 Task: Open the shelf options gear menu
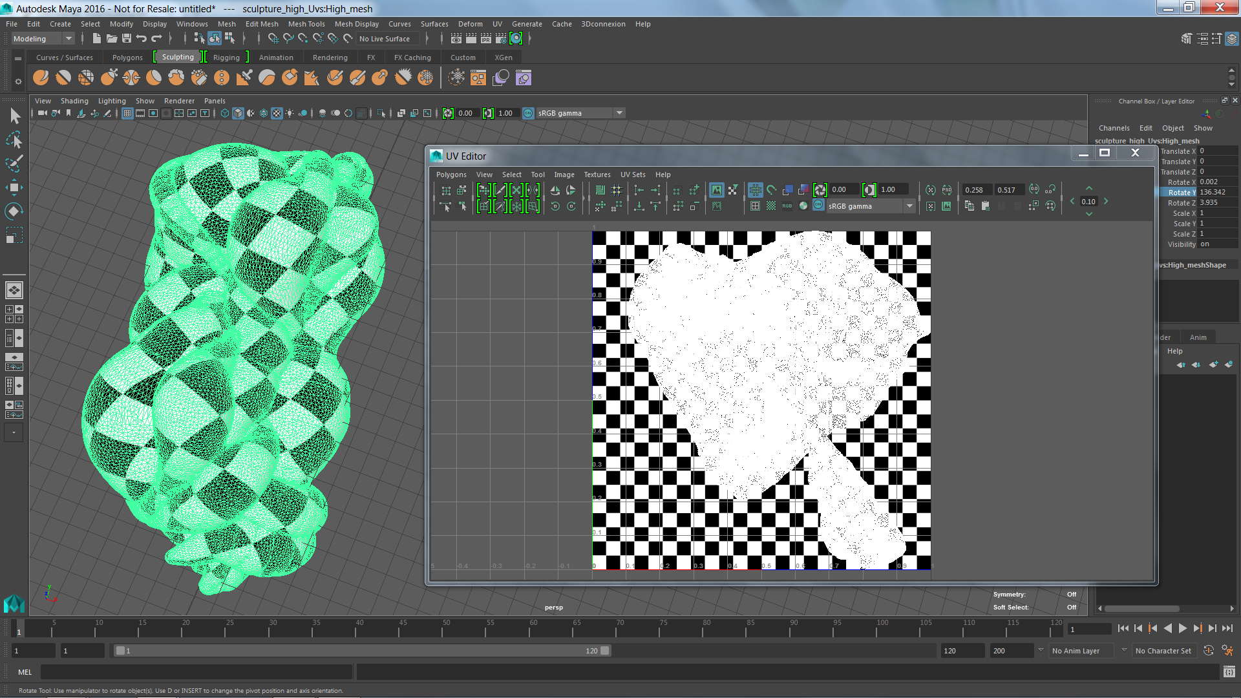click(18, 81)
